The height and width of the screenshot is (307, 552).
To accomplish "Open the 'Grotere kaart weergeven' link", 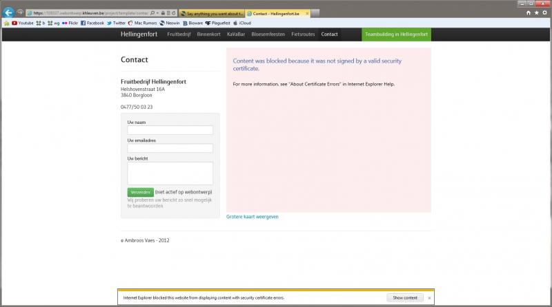I will 253,217.
